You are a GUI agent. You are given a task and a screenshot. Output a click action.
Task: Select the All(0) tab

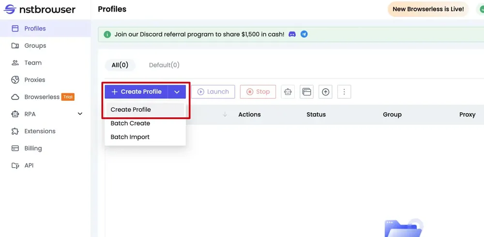(x=120, y=65)
